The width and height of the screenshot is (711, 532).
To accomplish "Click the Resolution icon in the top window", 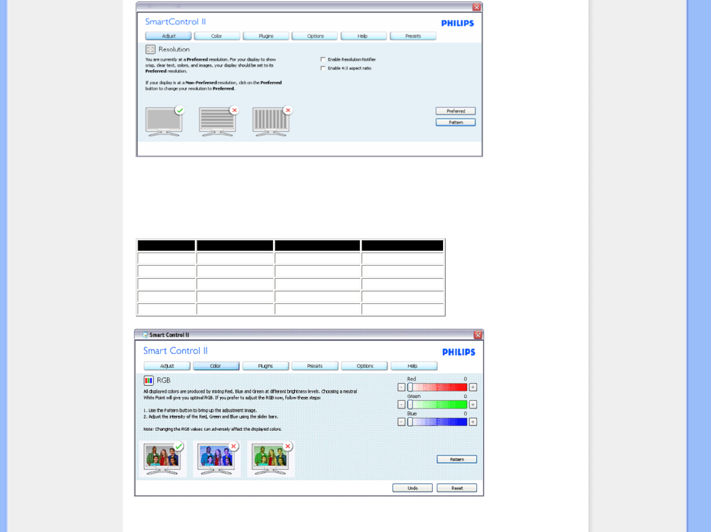I will pos(150,49).
